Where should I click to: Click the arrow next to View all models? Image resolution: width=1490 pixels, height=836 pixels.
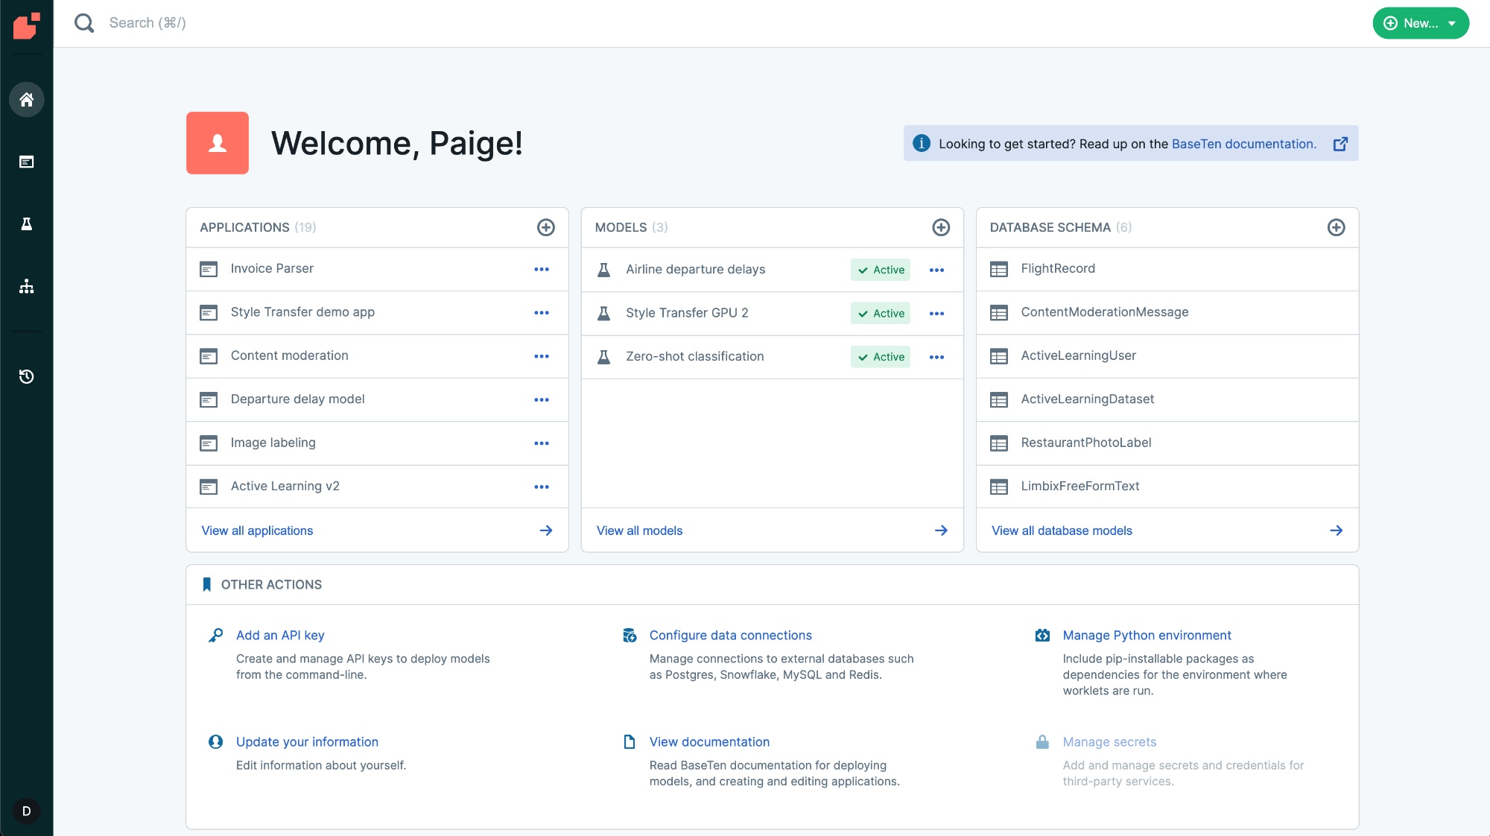(x=941, y=531)
